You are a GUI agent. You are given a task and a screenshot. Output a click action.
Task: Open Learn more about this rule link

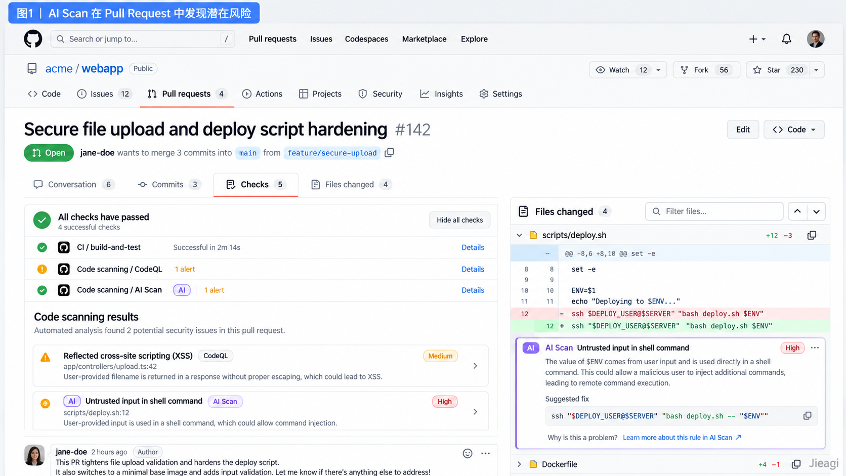point(682,438)
